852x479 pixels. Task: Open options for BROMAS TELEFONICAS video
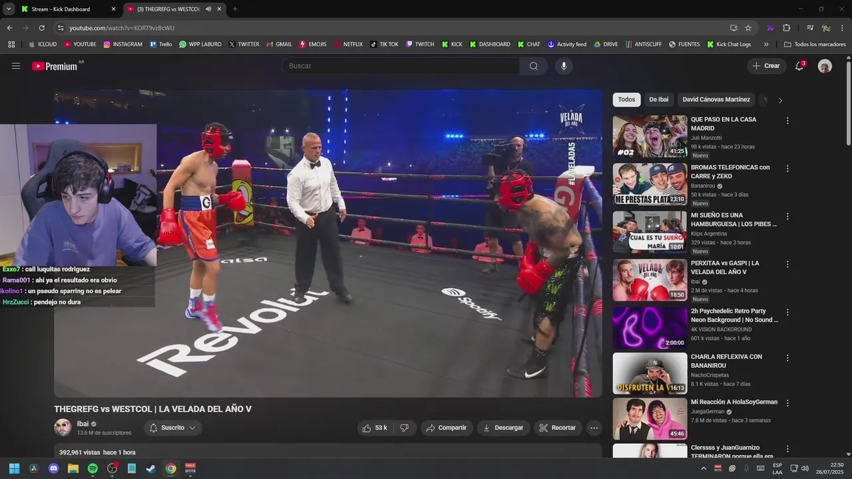[787, 169]
